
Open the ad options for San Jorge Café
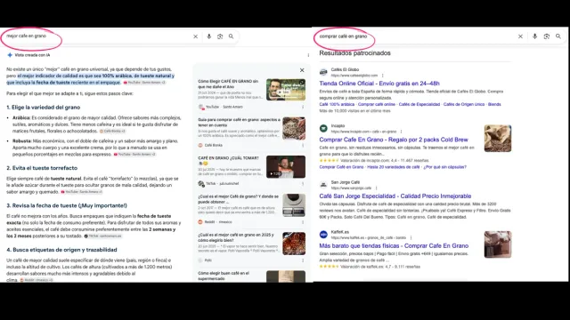click(x=376, y=188)
